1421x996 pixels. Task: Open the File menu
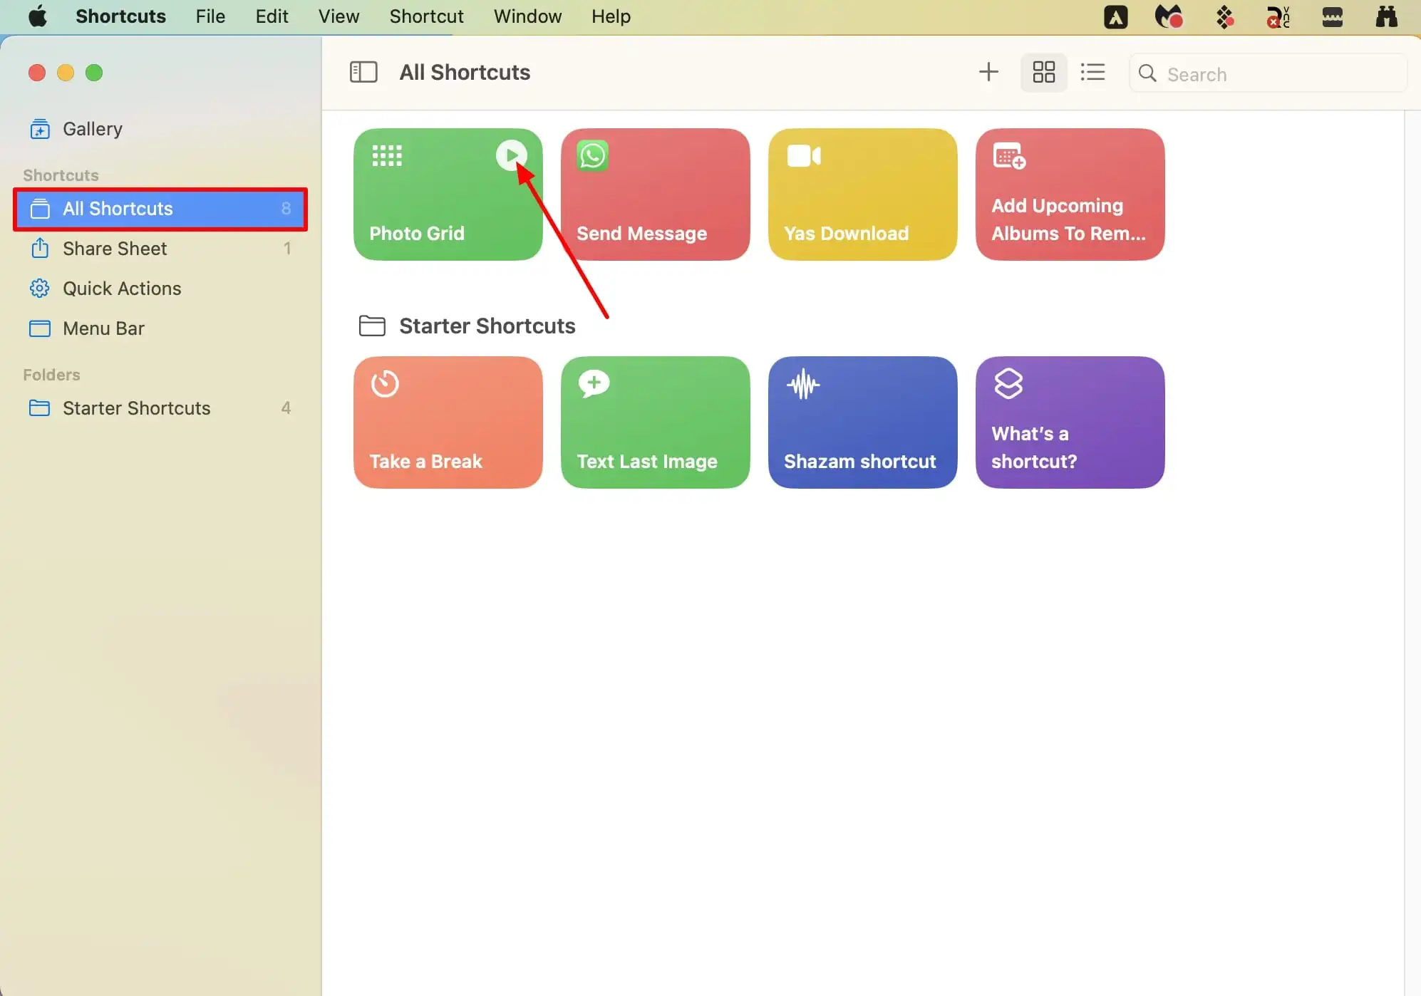(210, 16)
